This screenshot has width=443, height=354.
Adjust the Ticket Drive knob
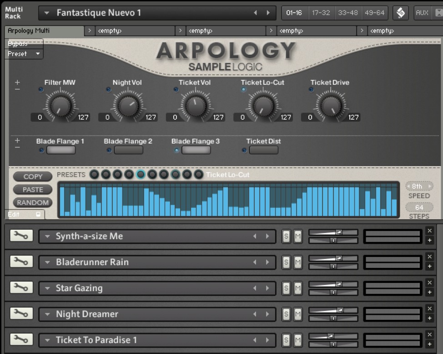[x=331, y=106]
